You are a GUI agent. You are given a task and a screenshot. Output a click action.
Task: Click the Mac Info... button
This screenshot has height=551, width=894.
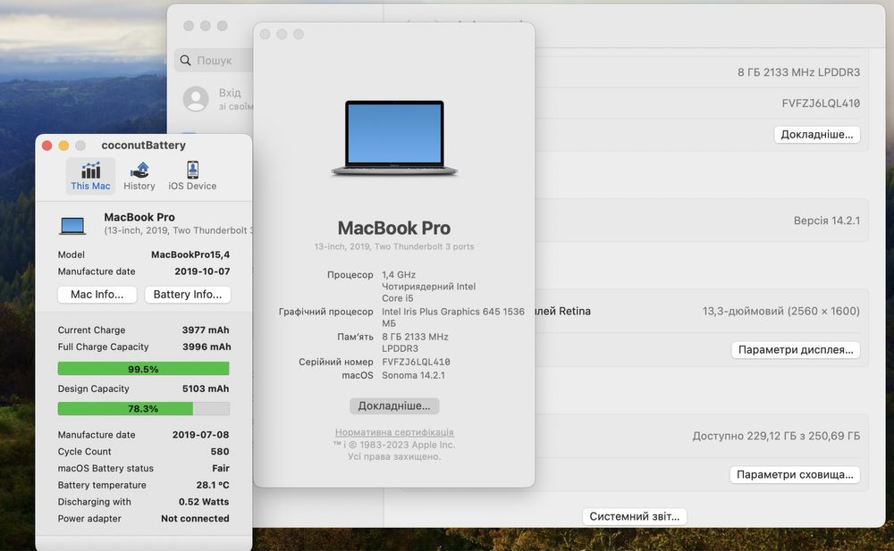pos(97,295)
